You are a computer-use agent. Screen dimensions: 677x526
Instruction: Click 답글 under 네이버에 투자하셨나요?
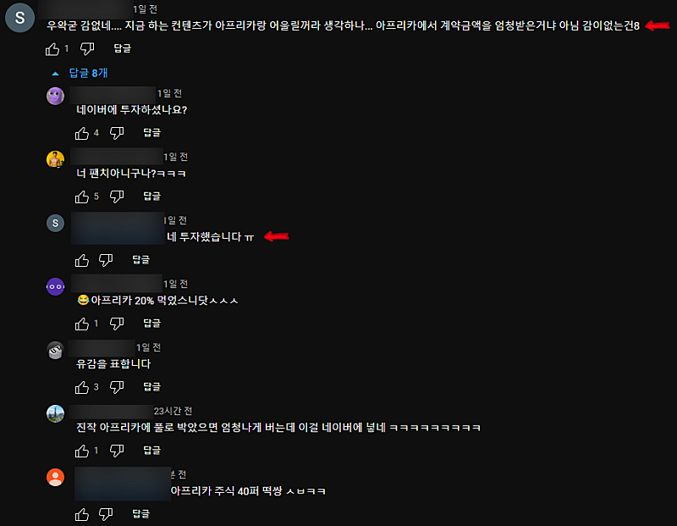[x=151, y=133]
